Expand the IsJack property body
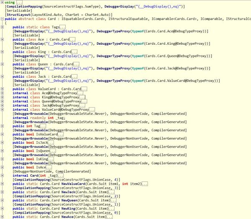This screenshot has width=251, height=219. pyautogui.click(x=2, y=143)
